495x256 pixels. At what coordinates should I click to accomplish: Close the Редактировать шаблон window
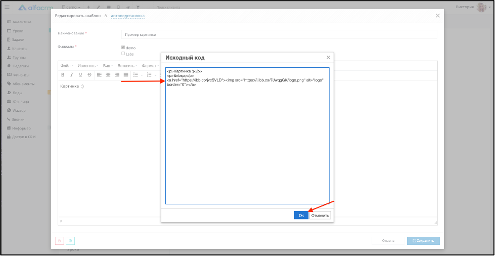437,16
